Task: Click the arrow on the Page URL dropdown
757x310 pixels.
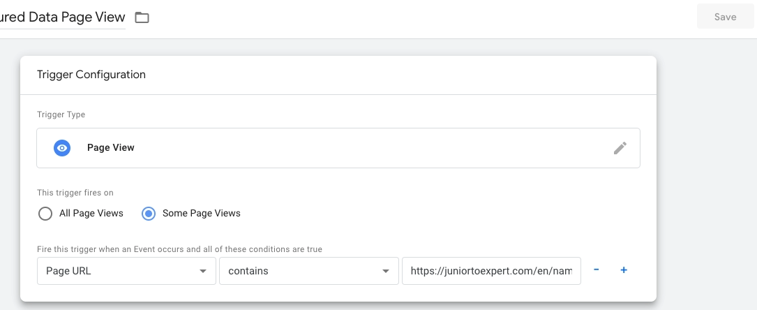Action: coord(202,271)
